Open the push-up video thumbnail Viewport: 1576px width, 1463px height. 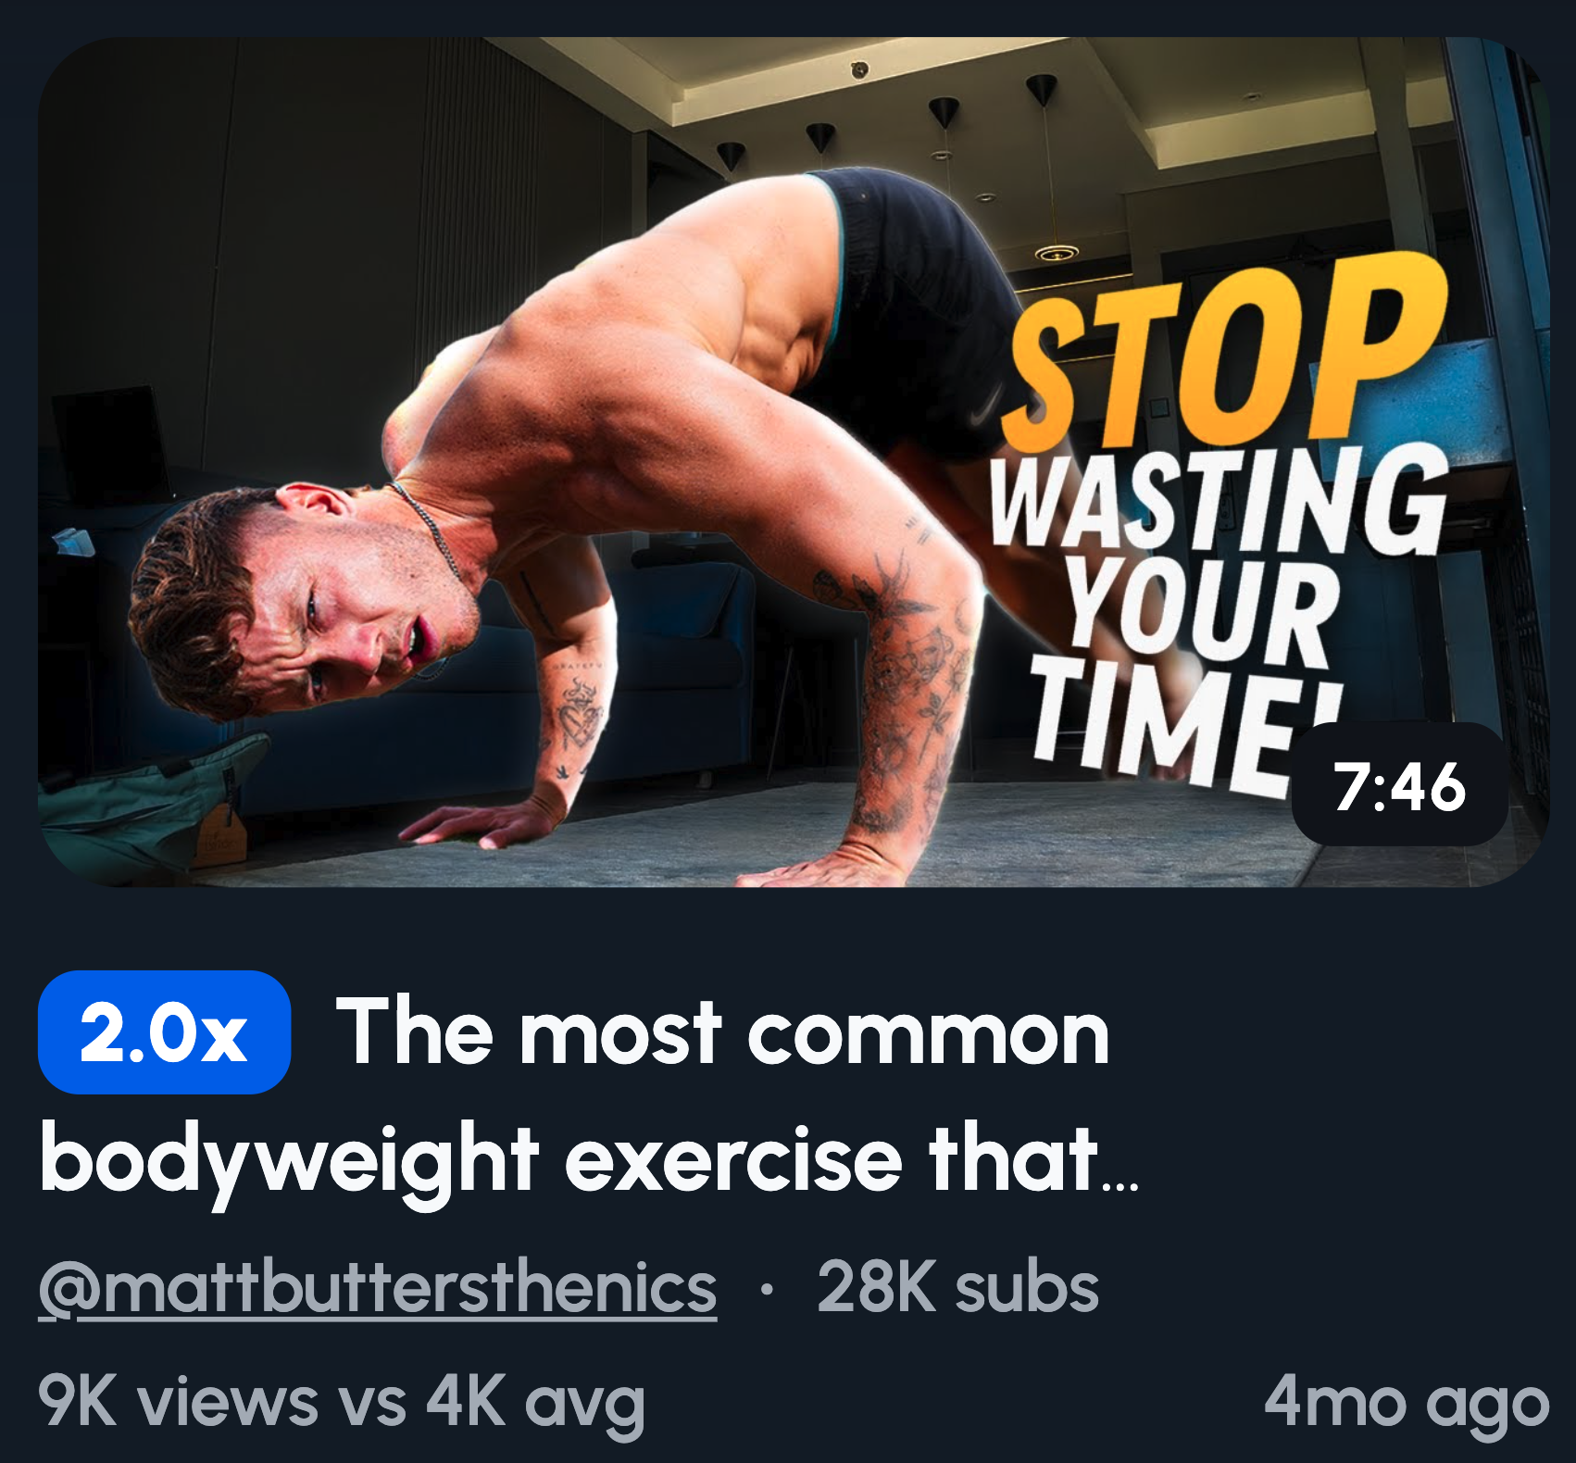click(794, 461)
